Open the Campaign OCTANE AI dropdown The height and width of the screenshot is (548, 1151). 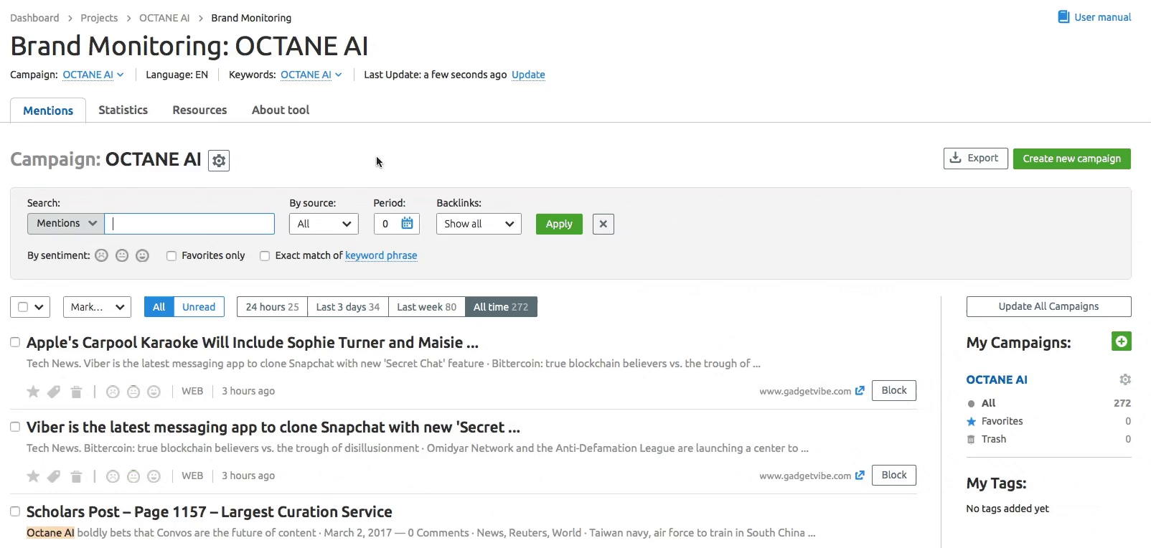93,75
